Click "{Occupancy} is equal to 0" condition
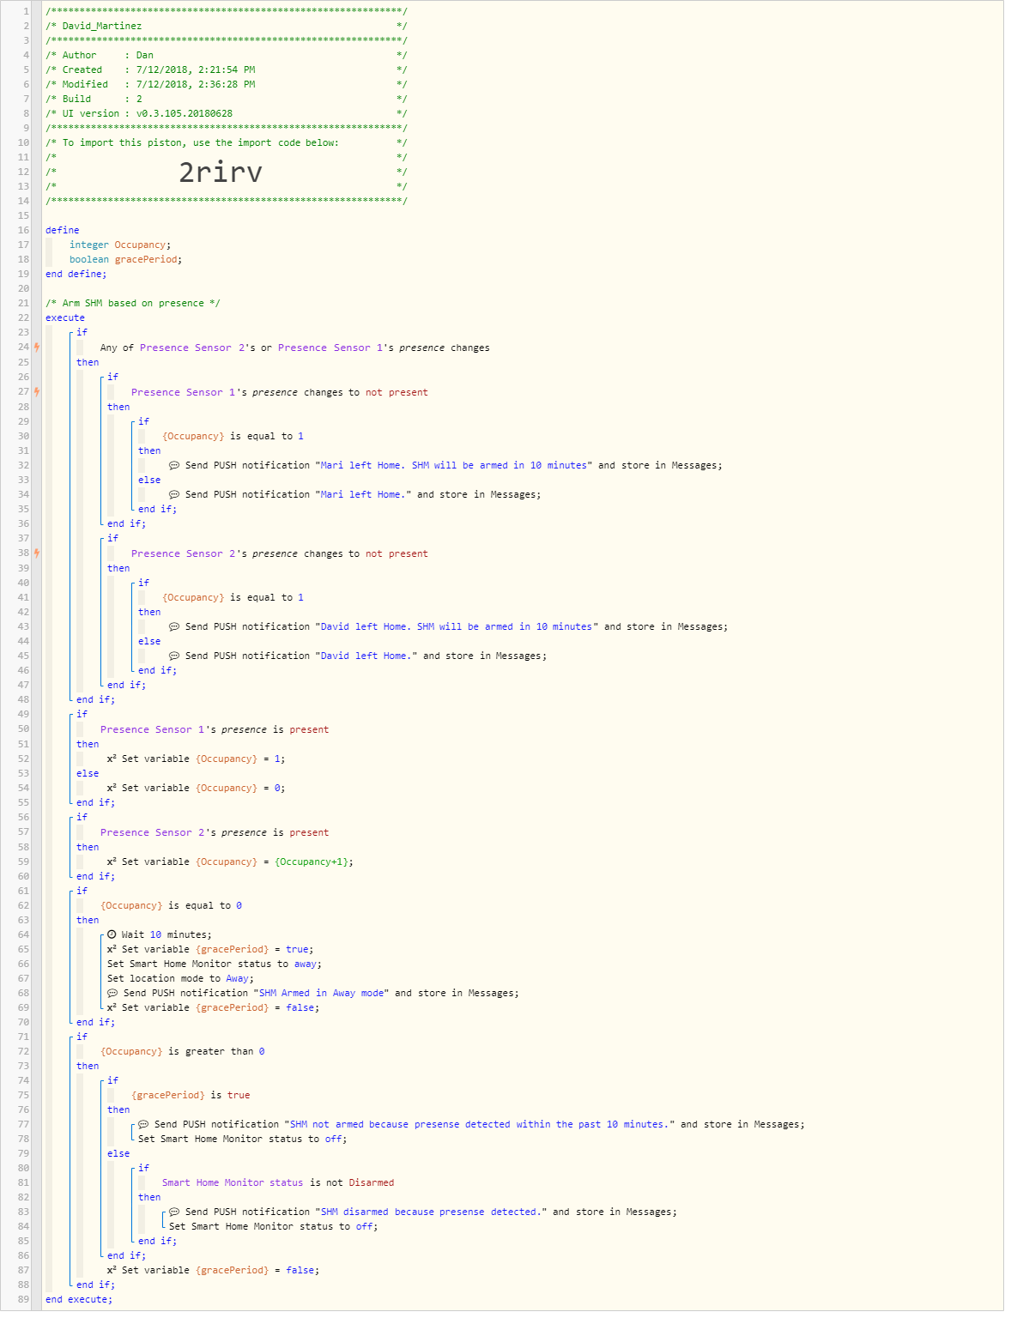 coord(171,905)
